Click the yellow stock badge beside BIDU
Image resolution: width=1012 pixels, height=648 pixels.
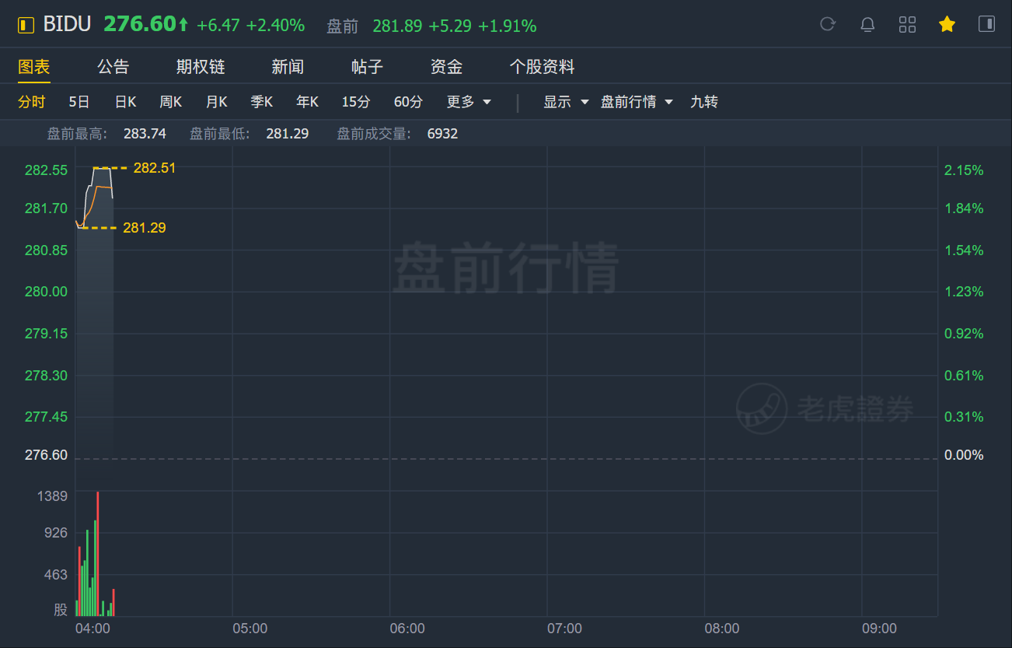point(26,26)
